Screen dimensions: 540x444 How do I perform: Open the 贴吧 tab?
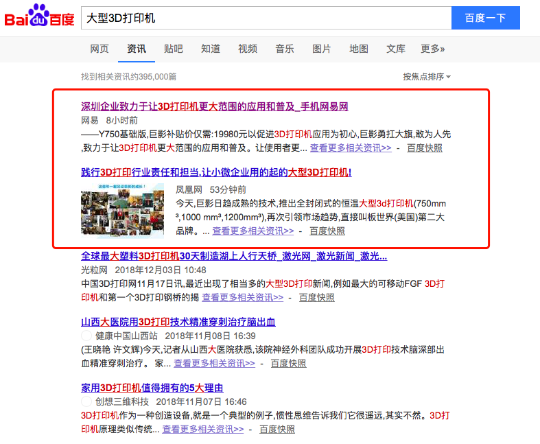(173, 49)
